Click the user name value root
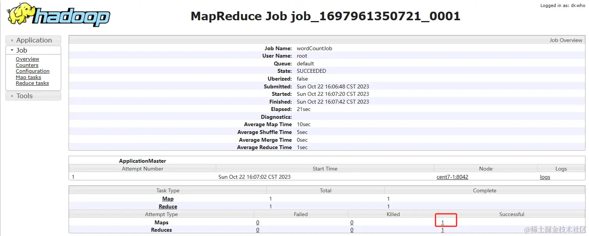The height and width of the screenshot is (236, 589). coord(302,56)
